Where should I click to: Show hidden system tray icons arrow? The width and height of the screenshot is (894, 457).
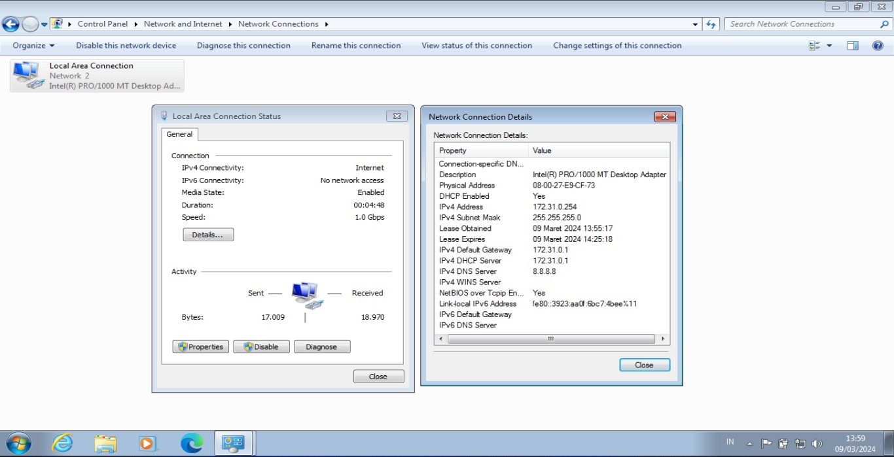pos(749,443)
